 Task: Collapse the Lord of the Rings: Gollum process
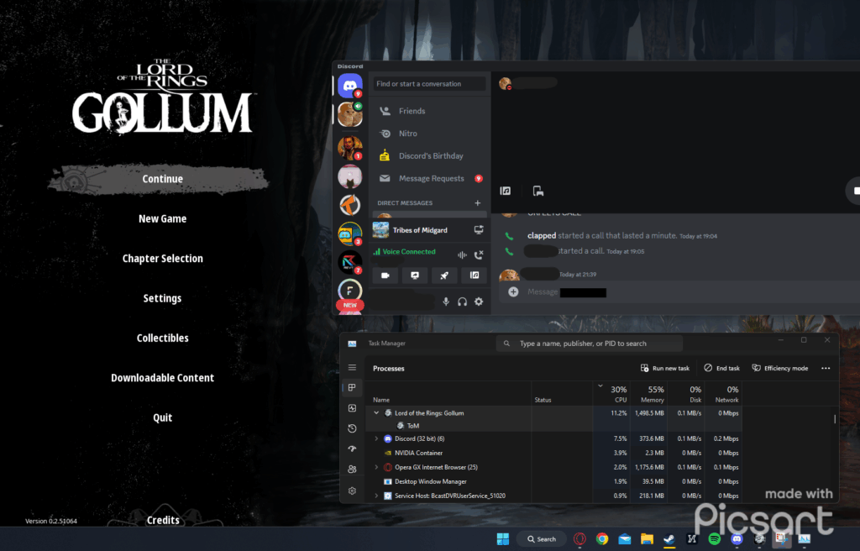click(x=376, y=412)
